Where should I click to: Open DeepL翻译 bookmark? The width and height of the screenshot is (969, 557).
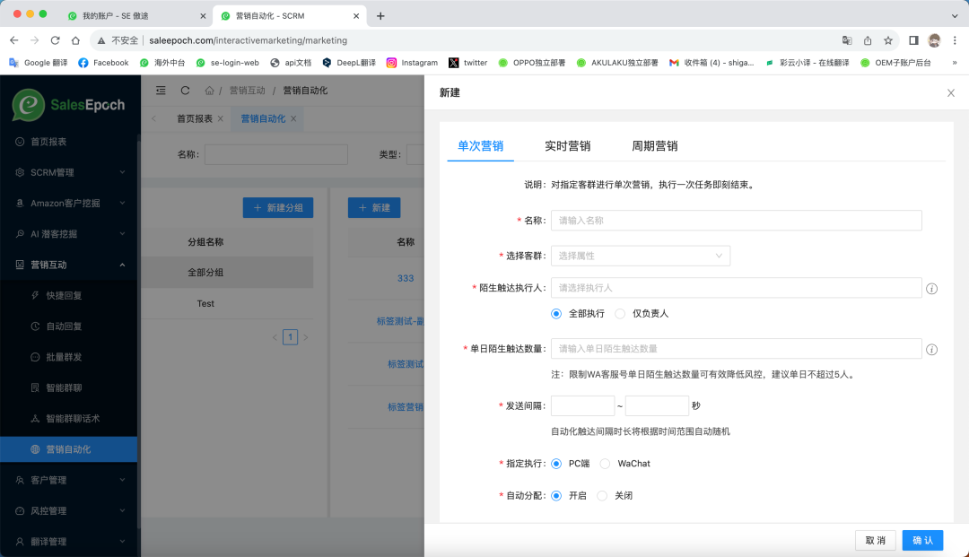[348, 63]
